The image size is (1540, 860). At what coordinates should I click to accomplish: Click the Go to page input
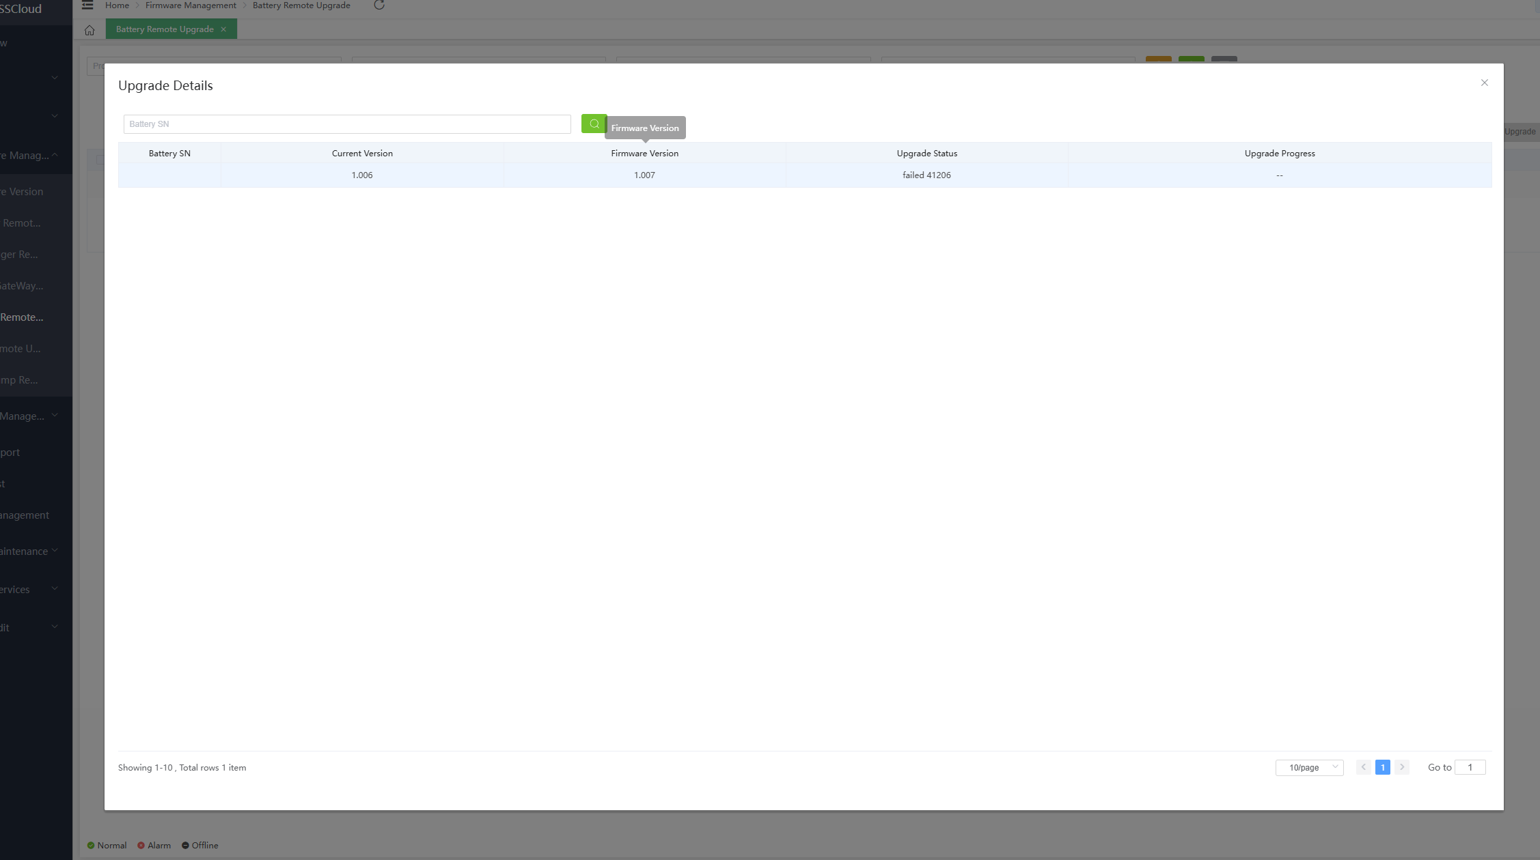tap(1470, 767)
